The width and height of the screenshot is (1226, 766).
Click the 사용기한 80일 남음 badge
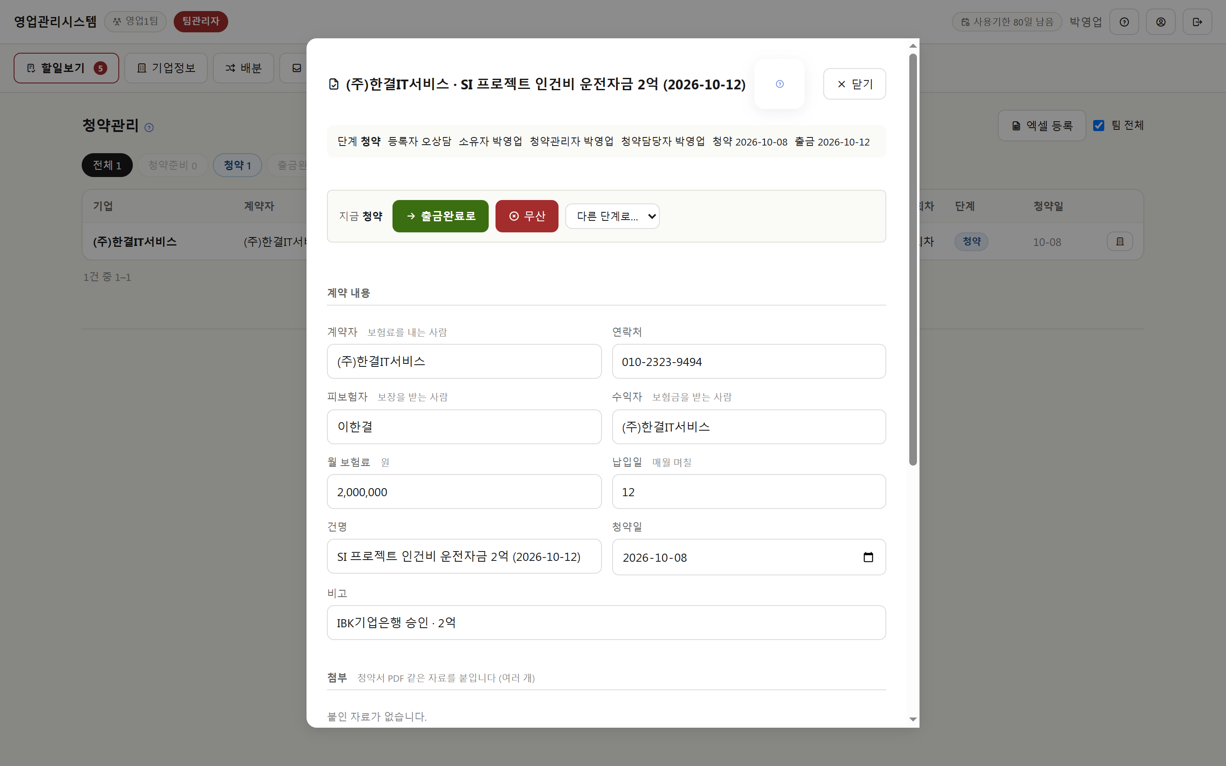coord(1007,22)
